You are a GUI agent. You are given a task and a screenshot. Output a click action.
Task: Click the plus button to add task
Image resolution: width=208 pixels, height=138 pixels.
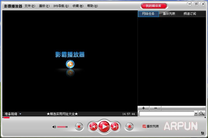(144, 108)
